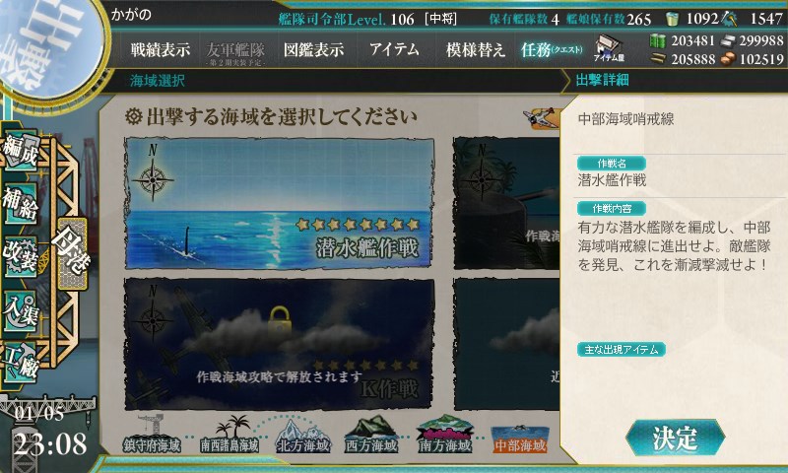This screenshot has height=473, width=788.
Task: Return to 母港 home port button
Action: pyautogui.click(x=72, y=252)
